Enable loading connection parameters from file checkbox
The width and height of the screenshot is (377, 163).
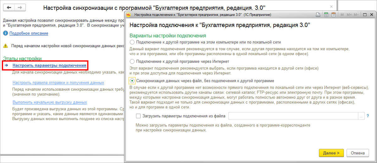[x=139, y=116]
